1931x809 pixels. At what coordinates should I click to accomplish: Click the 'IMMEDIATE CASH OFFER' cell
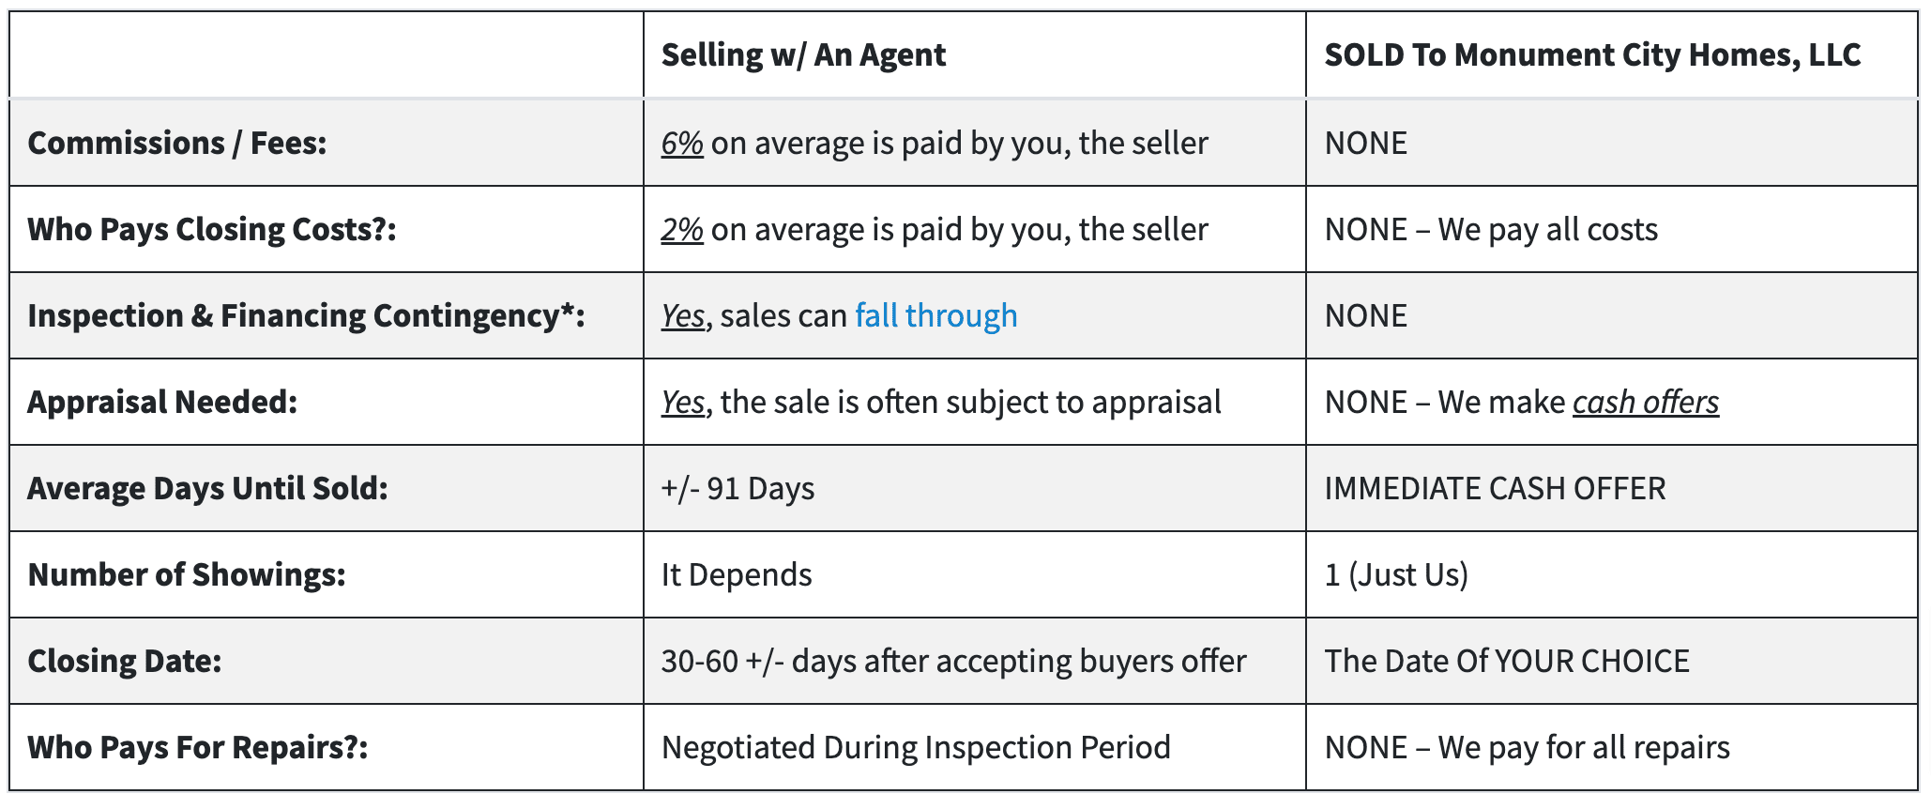[1495, 489]
